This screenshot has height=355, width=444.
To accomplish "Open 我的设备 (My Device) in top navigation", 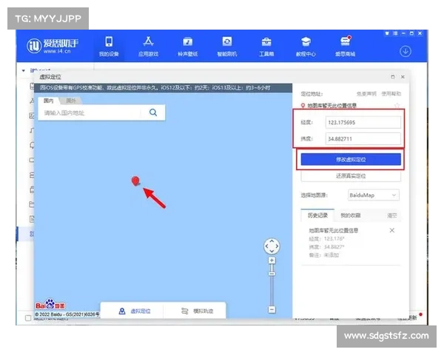I will 109,47.
